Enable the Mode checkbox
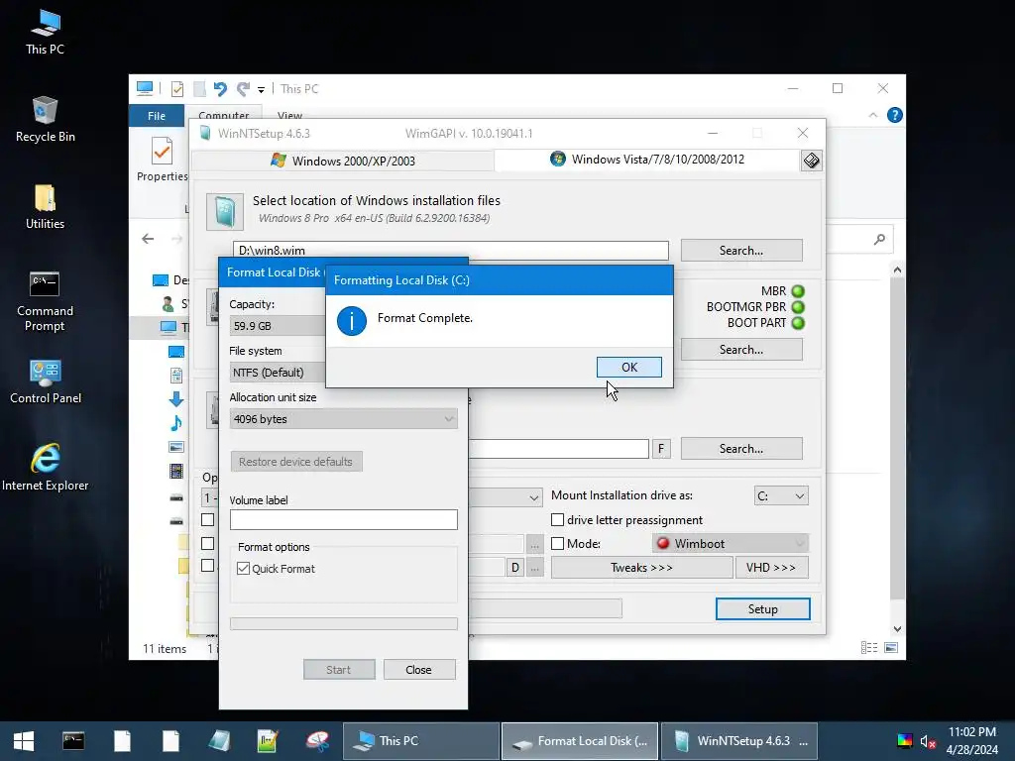Image resolution: width=1015 pixels, height=761 pixels. point(557,544)
